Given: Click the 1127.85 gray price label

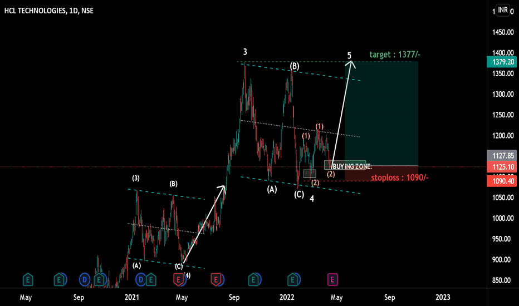Looking at the screenshot, I should [502, 155].
